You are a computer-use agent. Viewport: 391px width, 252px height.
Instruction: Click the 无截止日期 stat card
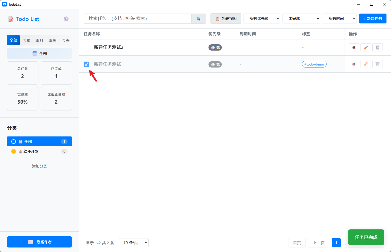click(x=56, y=99)
